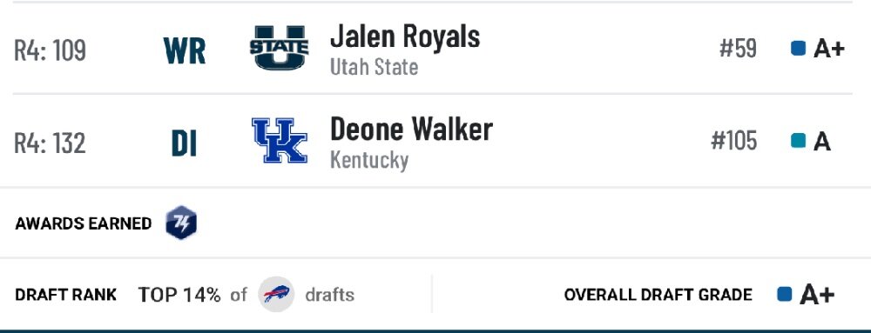Screen dimensions: 871x333
Task: Click the Utah State logo icon
Action: click(279, 48)
